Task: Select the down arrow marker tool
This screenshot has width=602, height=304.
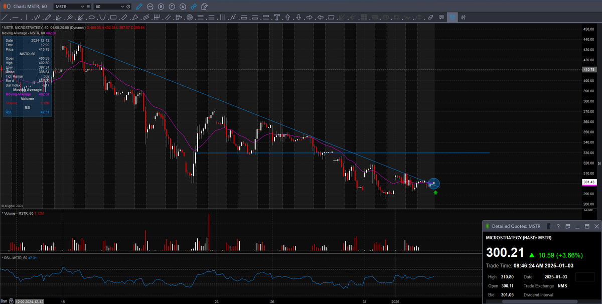Action: 298,17
